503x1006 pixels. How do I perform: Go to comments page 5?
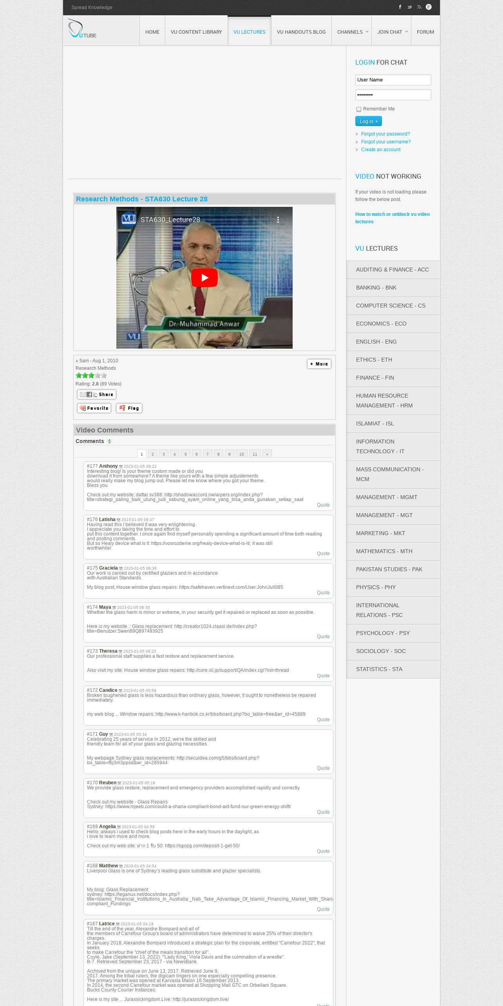pyautogui.click(x=186, y=454)
